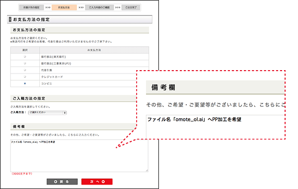The height and width of the screenshot is (189, 298).
Task: Focus the 備考欄 remarks textarea in the form
Action: pos(79,156)
